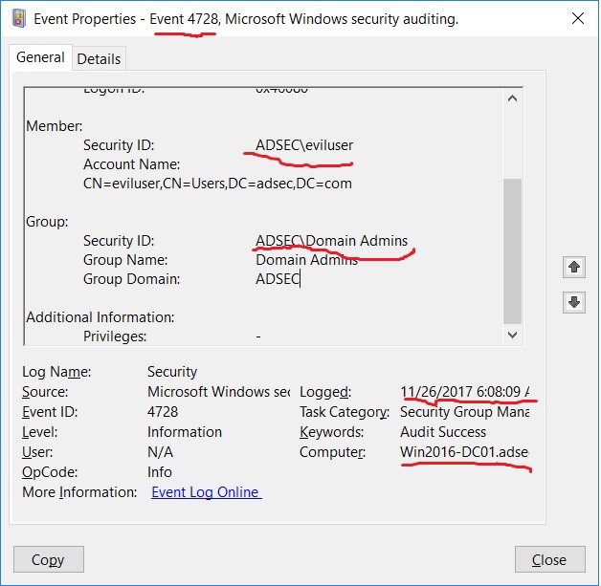
Task: Click the CN=eviluser account name line
Action: (217, 184)
